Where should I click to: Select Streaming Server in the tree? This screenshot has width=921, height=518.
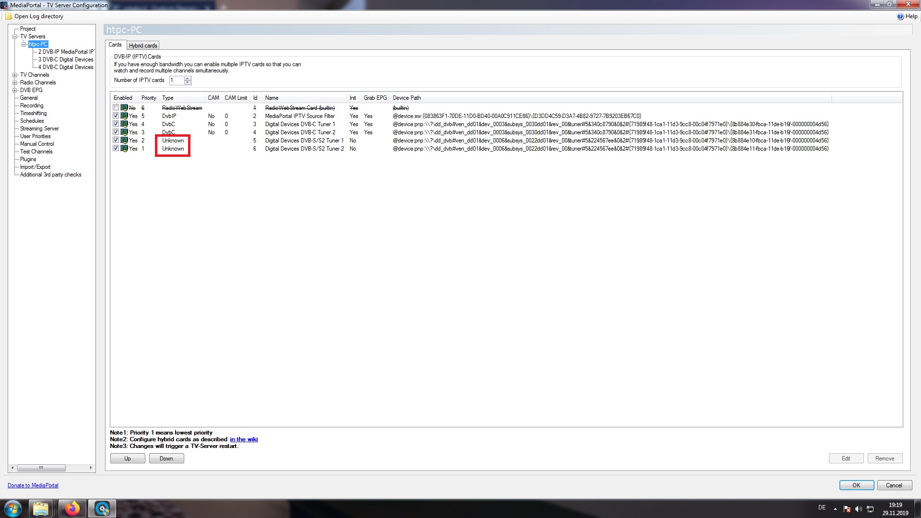(39, 129)
